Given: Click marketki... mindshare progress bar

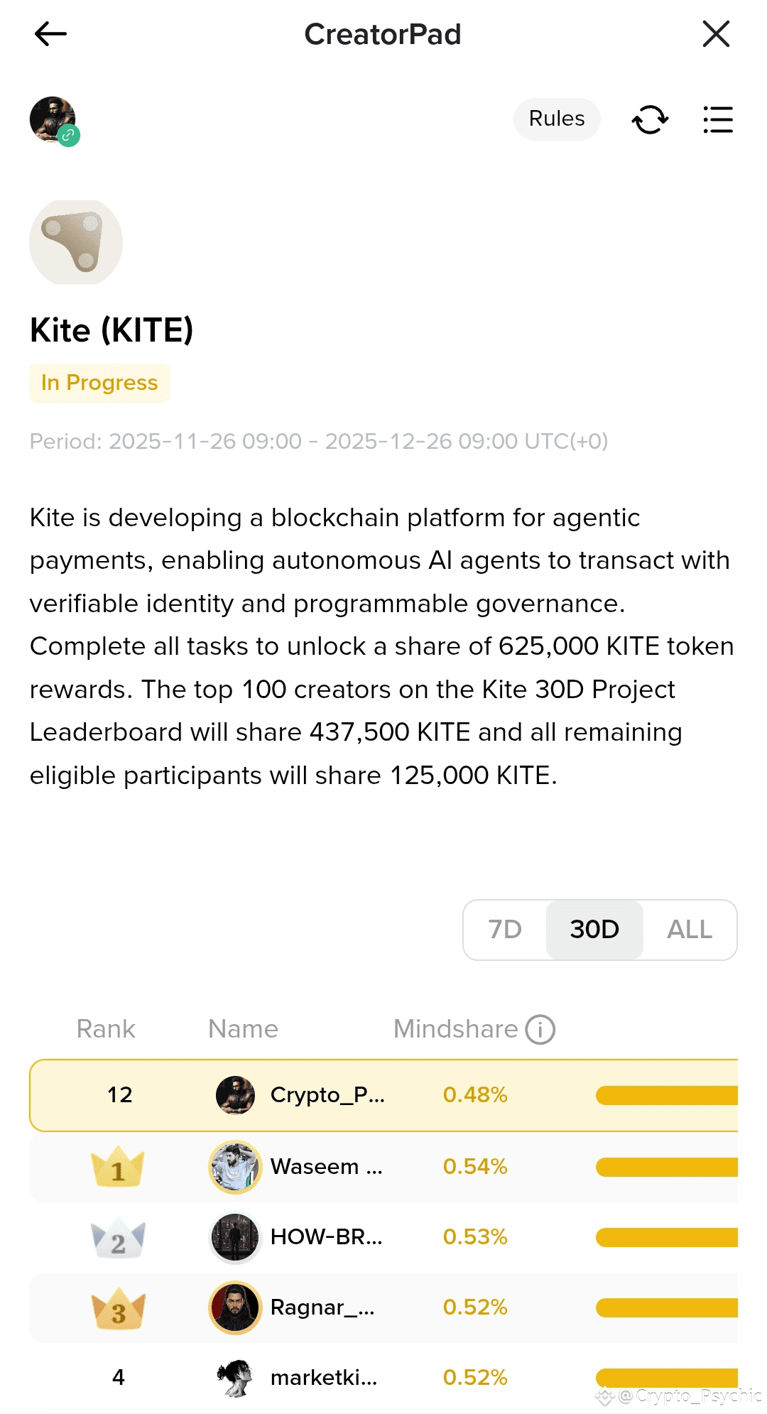Looking at the screenshot, I should 666,1378.
